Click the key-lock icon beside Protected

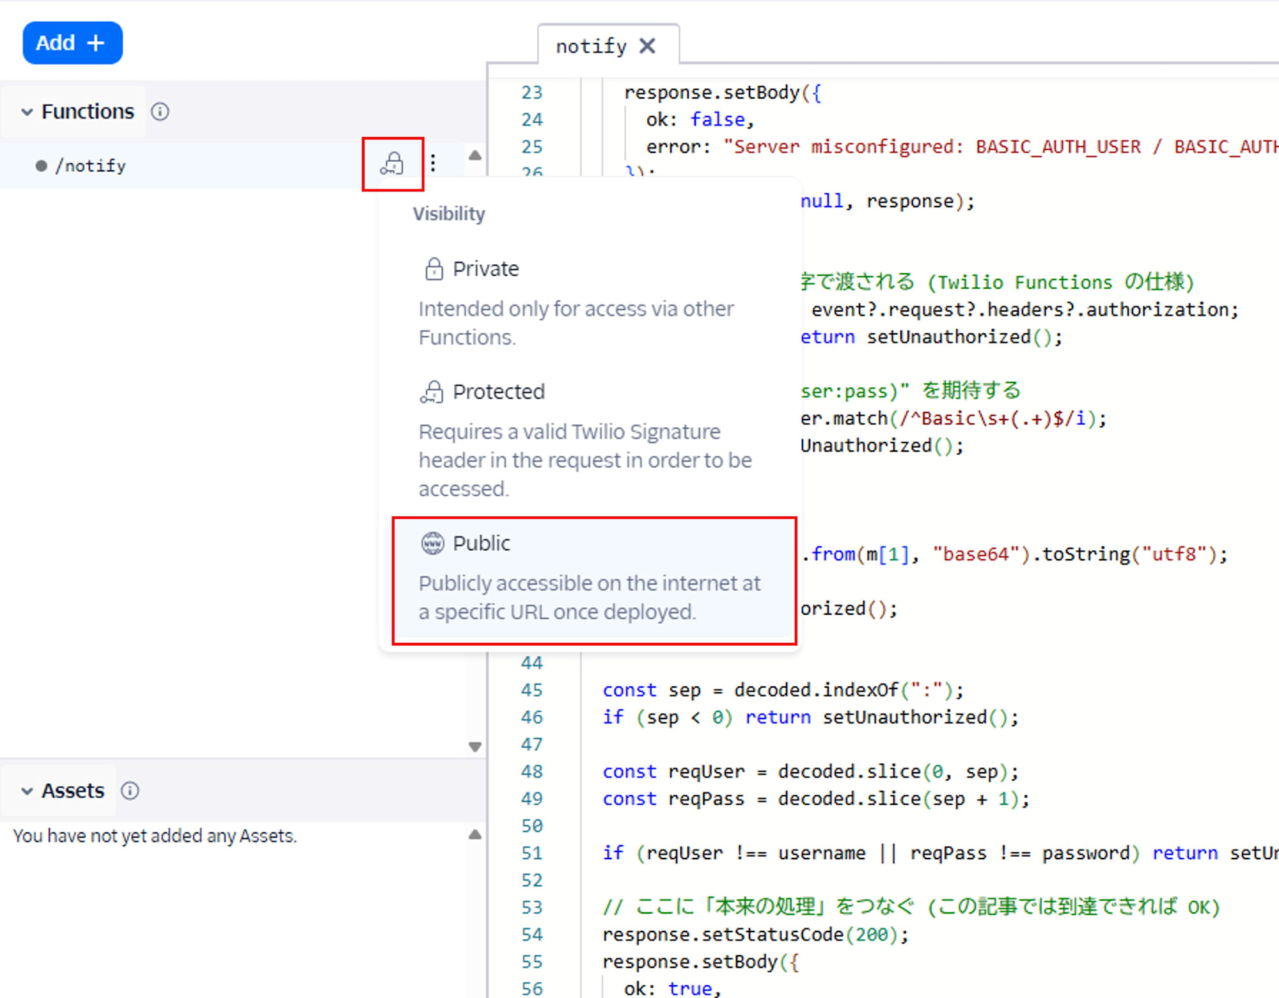(432, 392)
